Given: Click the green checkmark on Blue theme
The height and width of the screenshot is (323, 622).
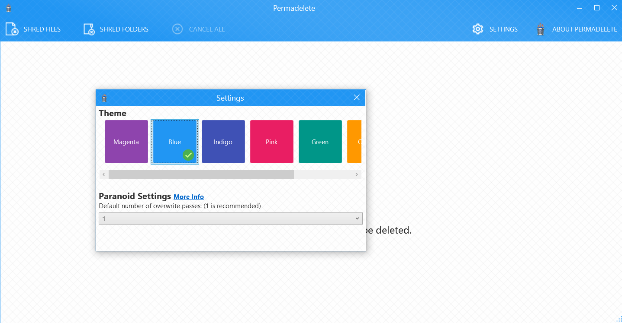Looking at the screenshot, I should [188, 155].
